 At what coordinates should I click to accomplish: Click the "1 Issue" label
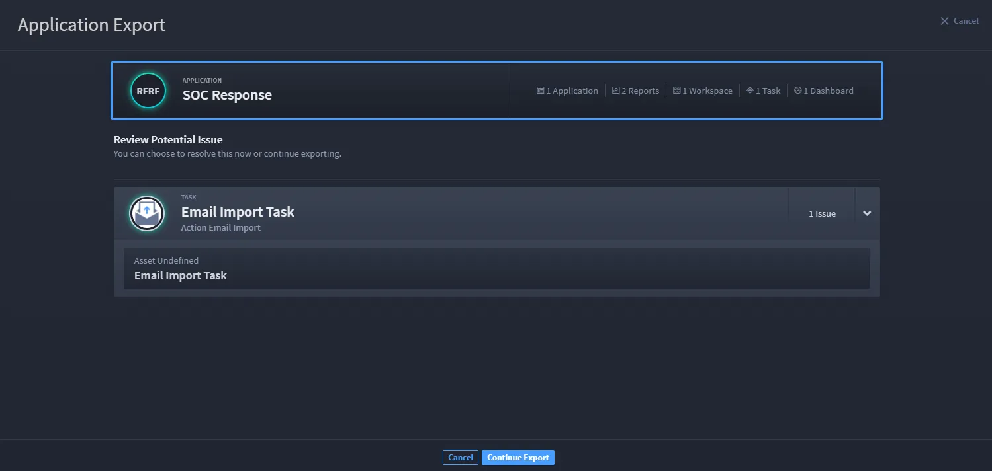coord(822,214)
